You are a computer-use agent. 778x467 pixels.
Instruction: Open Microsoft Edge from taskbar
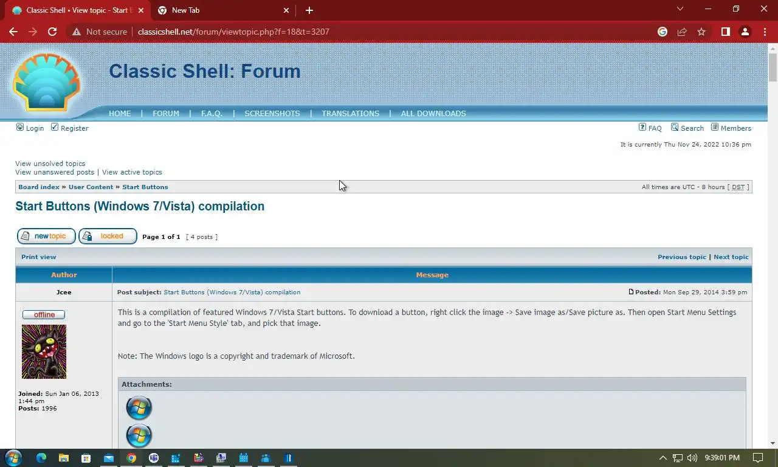pyautogui.click(x=41, y=458)
